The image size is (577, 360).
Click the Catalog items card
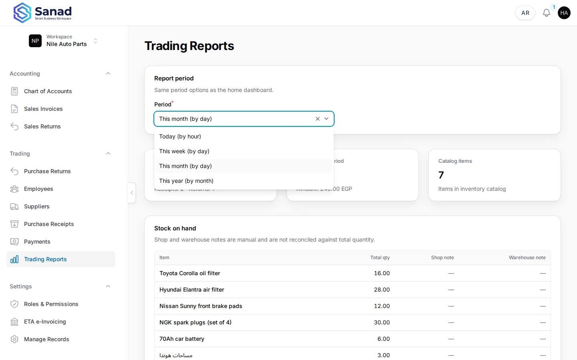[x=494, y=175]
